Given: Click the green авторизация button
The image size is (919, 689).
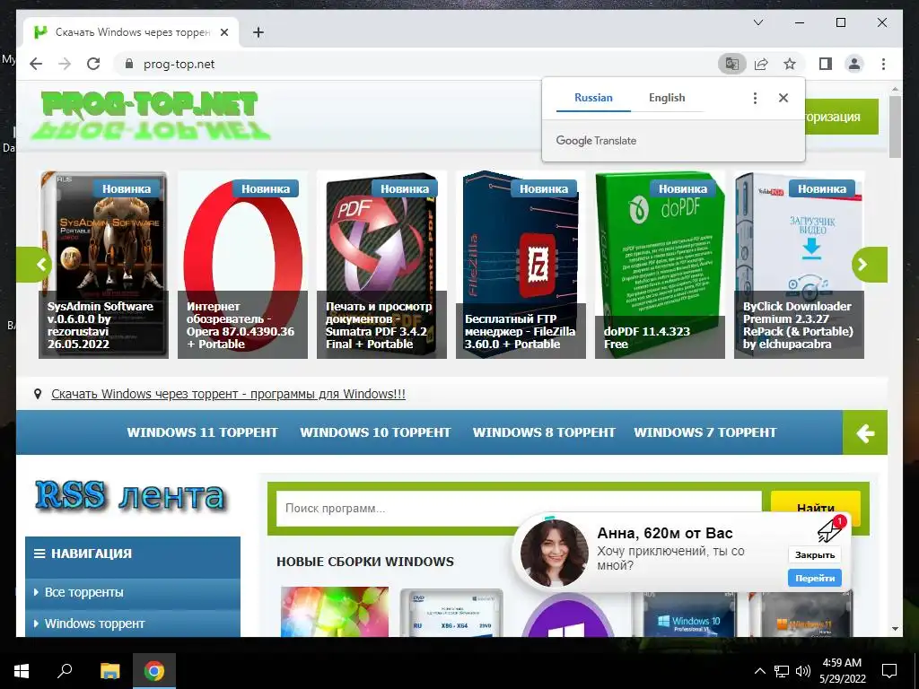Looking at the screenshot, I should (x=842, y=117).
